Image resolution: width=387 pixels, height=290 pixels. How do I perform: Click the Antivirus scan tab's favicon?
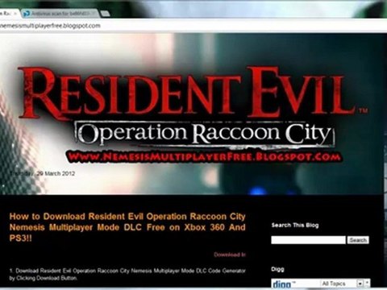click(27, 14)
